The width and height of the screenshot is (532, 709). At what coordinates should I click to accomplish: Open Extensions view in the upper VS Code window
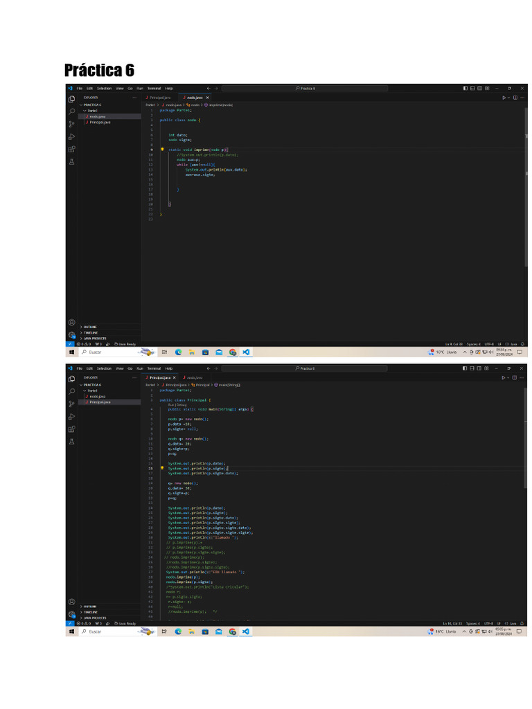71,150
